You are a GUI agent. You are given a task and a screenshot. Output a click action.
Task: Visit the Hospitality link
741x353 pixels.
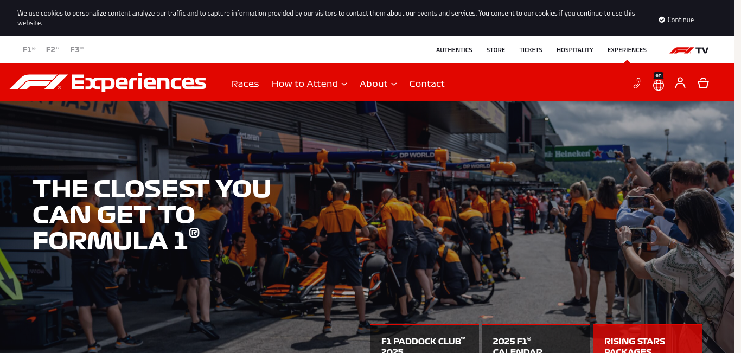click(575, 50)
